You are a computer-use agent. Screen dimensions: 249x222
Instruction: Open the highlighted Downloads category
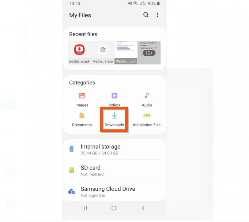[114, 119]
